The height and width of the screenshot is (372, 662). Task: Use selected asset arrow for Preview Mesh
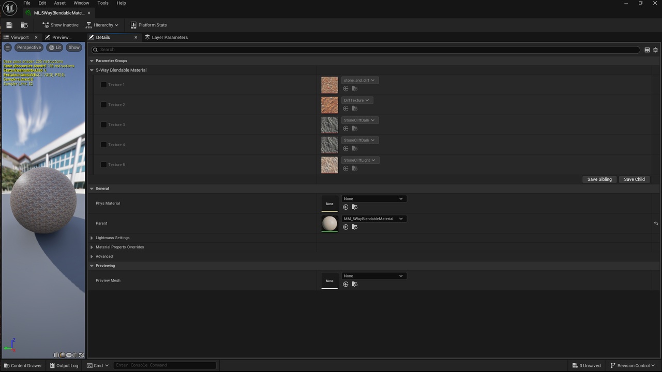[x=346, y=284]
